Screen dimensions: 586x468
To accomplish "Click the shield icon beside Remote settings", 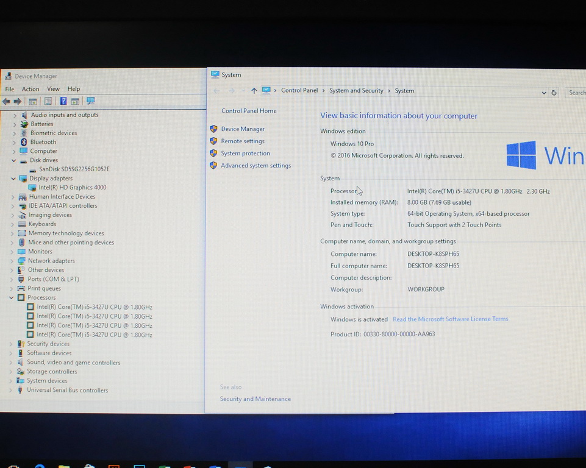I will pyautogui.click(x=214, y=141).
